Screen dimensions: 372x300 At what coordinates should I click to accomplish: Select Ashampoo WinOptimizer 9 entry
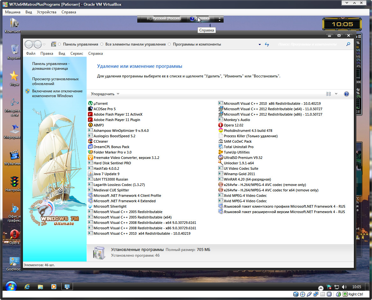(x=118, y=131)
